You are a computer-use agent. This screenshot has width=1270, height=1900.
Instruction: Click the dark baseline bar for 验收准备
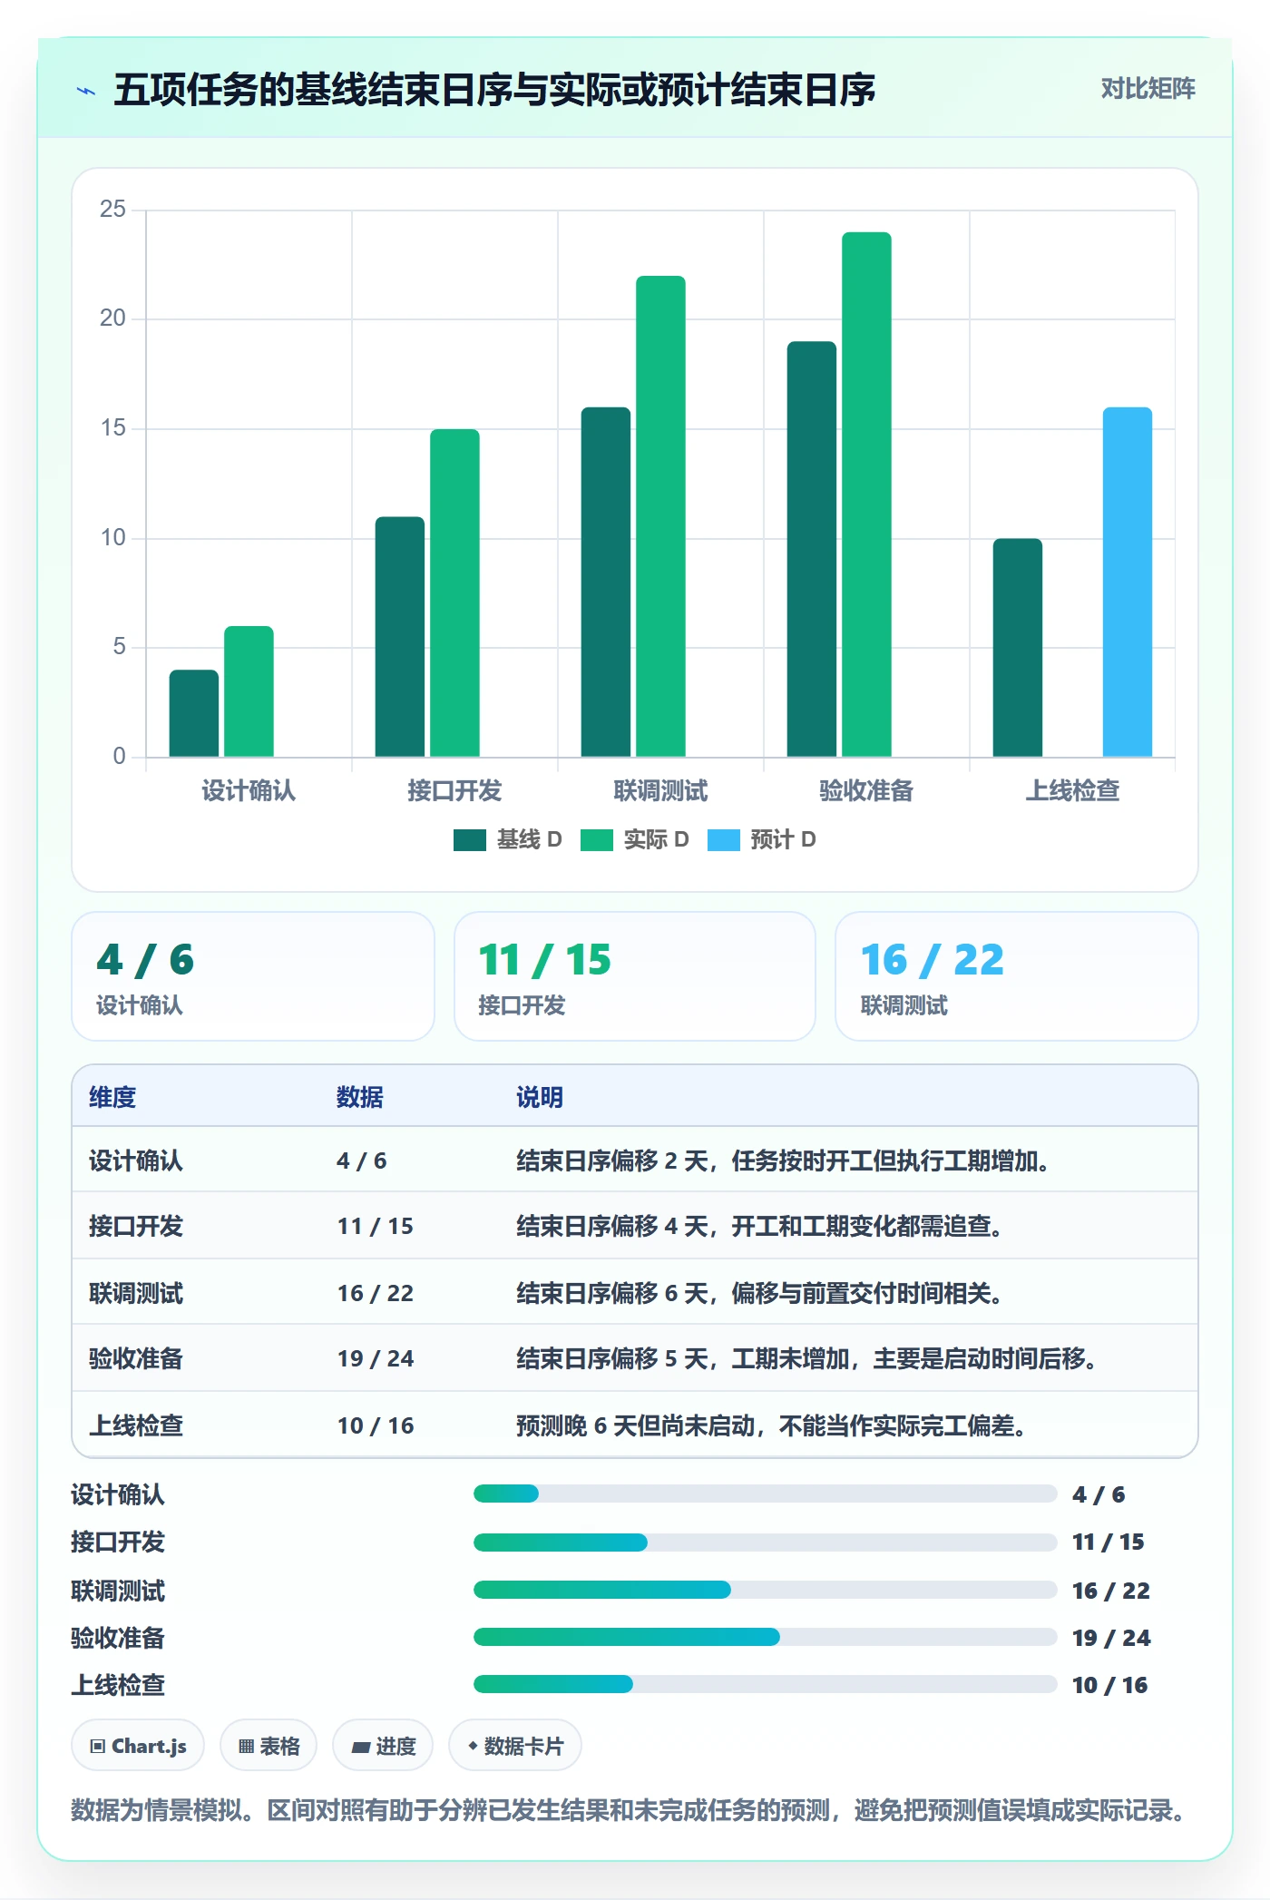coord(812,549)
